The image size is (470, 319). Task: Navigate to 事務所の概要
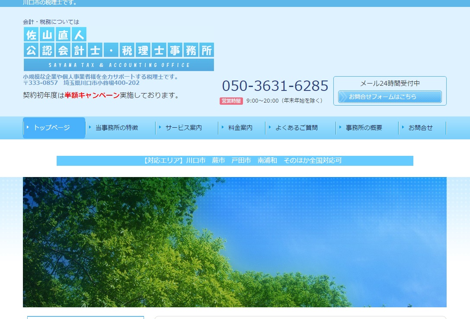click(364, 128)
